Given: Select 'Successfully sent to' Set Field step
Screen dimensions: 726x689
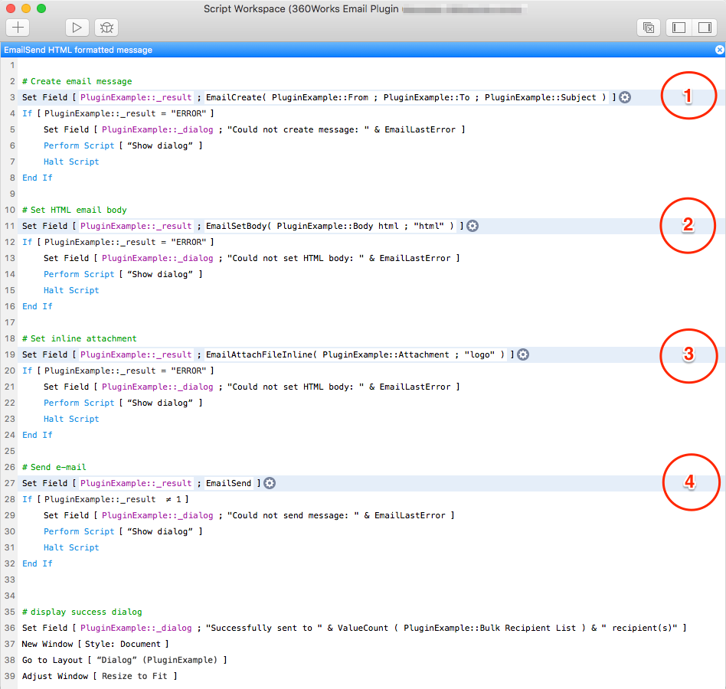Looking at the screenshot, I should point(355,628).
